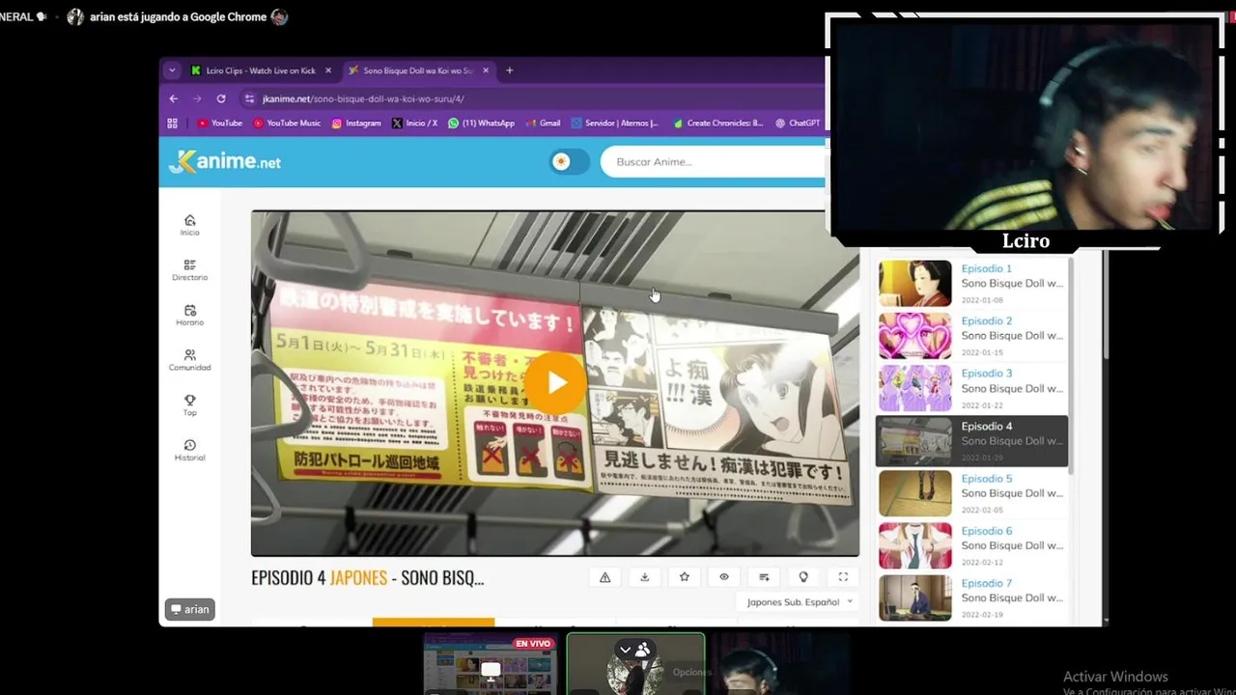Viewport: 1236px width, 695px height.
Task: Open the YouTube Music bookmark
Action: [287, 123]
